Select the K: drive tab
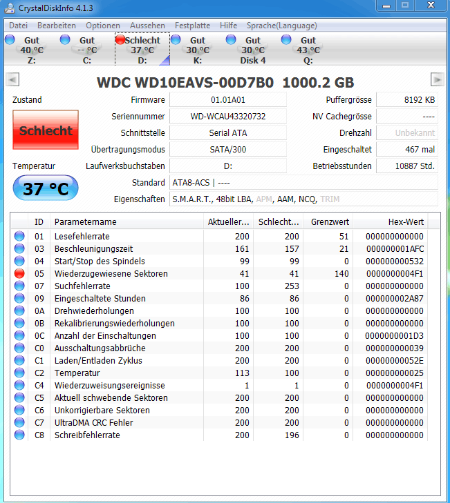 coord(198,50)
